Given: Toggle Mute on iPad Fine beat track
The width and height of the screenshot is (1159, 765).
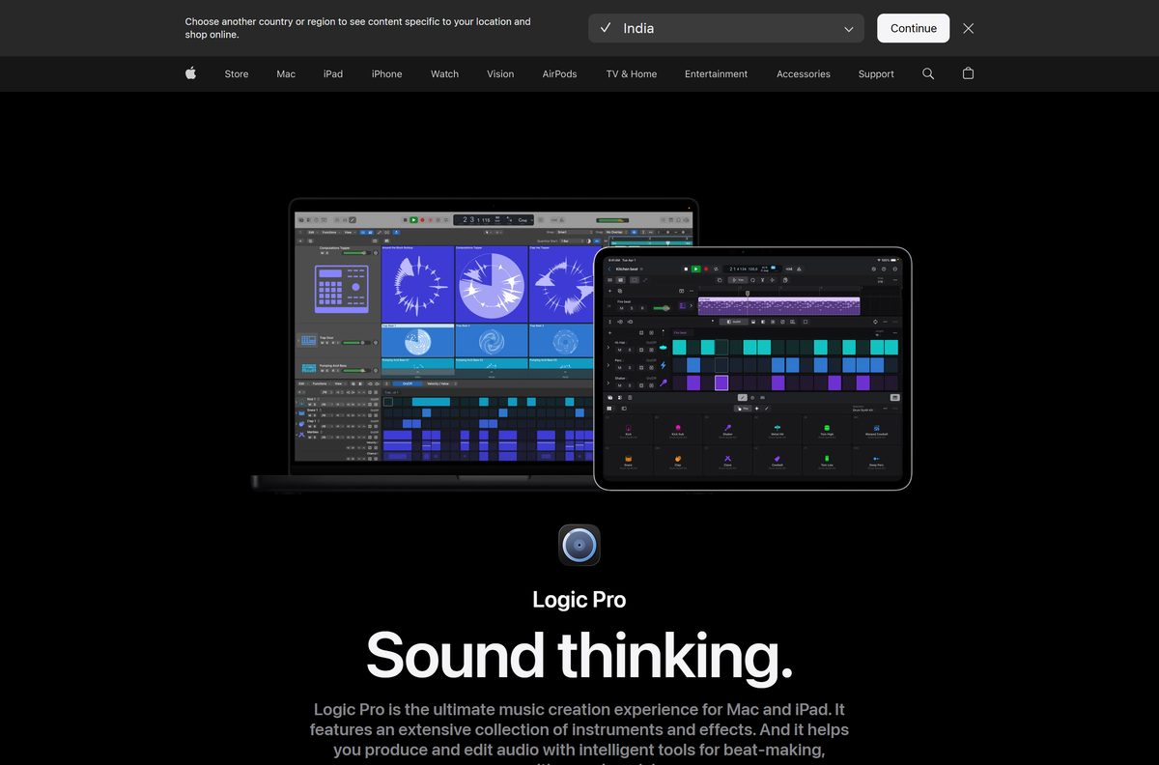Looking at the screenshot, I should 621,308.
